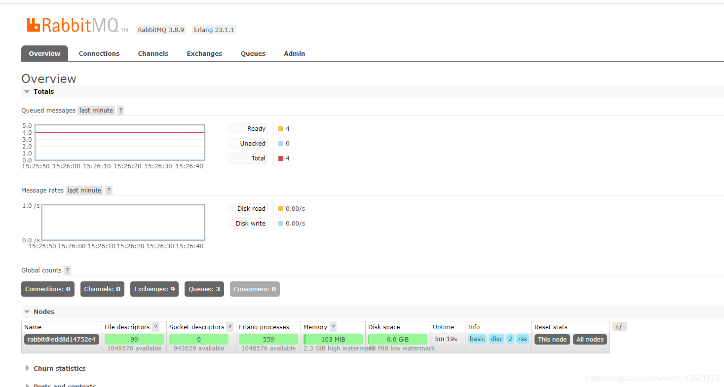Screen dimensions: 724x387
Task: Click the Disk space 6.0 GiB bar
Action: pos(398,340)
